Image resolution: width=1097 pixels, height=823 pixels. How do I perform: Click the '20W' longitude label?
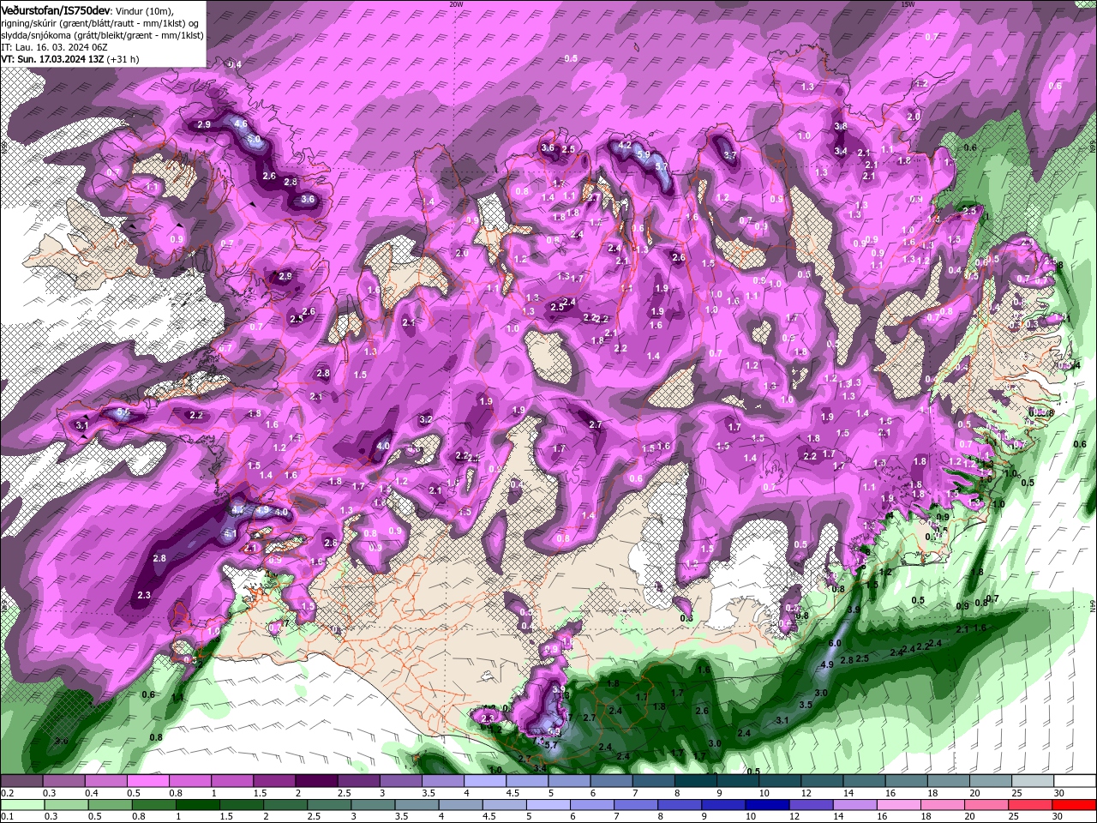pyautogui.click(x=456, y=3)
